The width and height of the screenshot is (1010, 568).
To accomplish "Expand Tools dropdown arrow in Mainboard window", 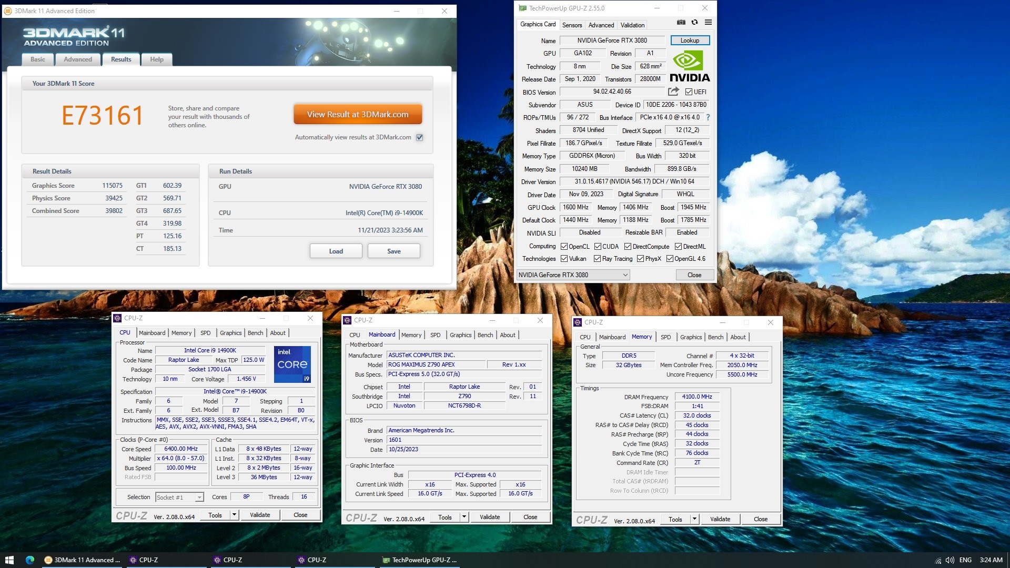I will tap(464, 517).
